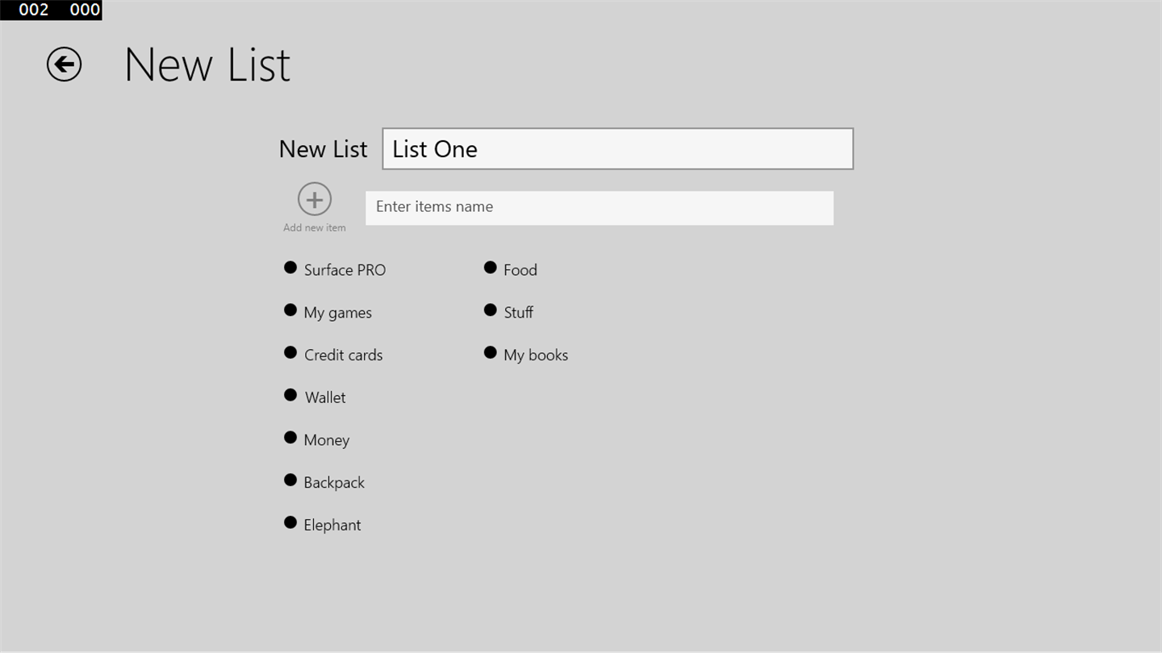This screenshot has height=653, width=1162.
Task: Click the Add new item label
Action: click(x=315, y=228)
